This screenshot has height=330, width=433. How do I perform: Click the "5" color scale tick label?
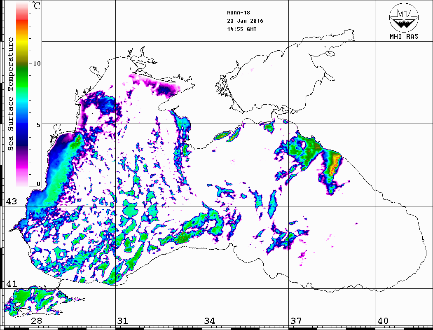[x=39, y=125]
